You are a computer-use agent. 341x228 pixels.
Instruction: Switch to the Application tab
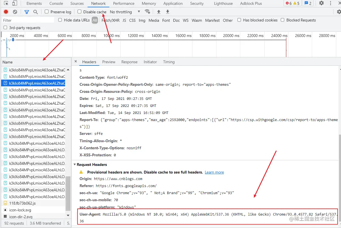tap(173, 3)
